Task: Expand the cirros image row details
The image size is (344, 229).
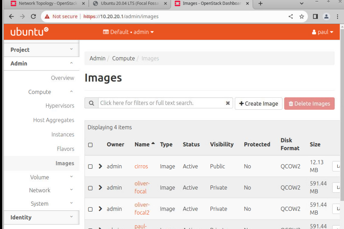Action: (100, 166)
